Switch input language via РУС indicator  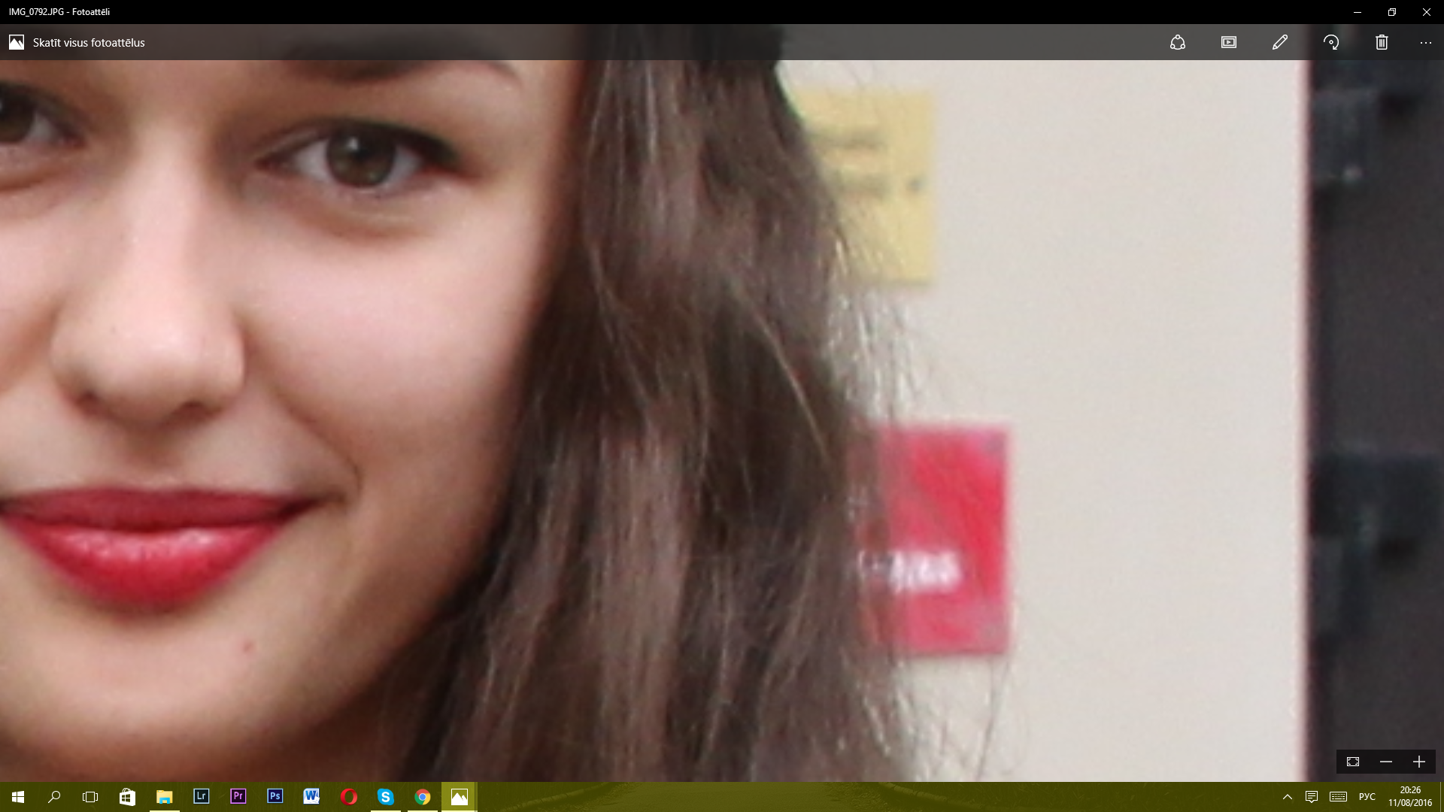[1367, 797]
